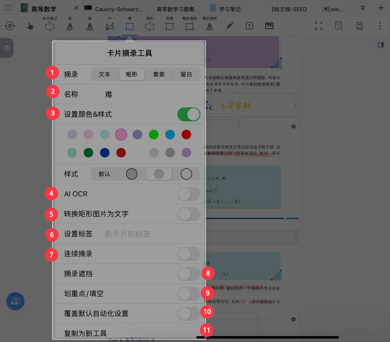
Task: Open the three-dot more menu in toolbar
Action: point(380,26)
